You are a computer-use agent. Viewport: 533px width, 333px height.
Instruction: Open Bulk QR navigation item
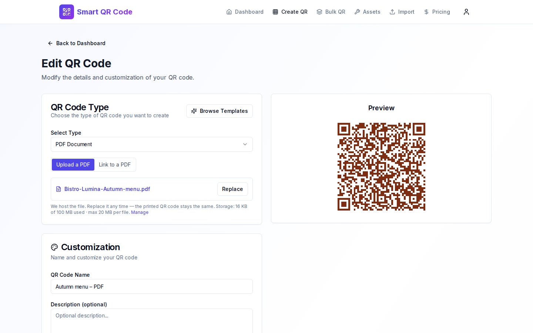(331, 12)
